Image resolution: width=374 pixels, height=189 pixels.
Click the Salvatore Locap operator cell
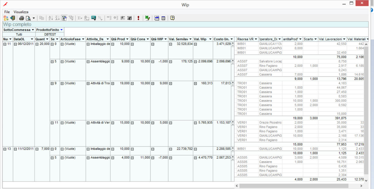(x=270, y=61)
